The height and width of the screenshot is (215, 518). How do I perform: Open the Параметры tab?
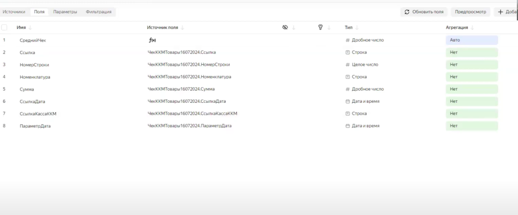(65, 12)
